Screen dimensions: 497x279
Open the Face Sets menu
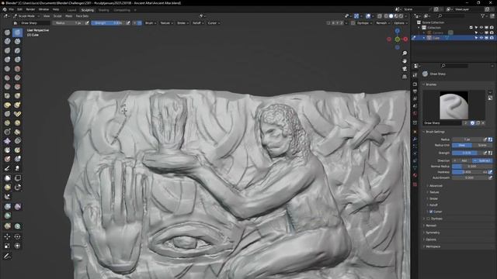click(82, 15)
